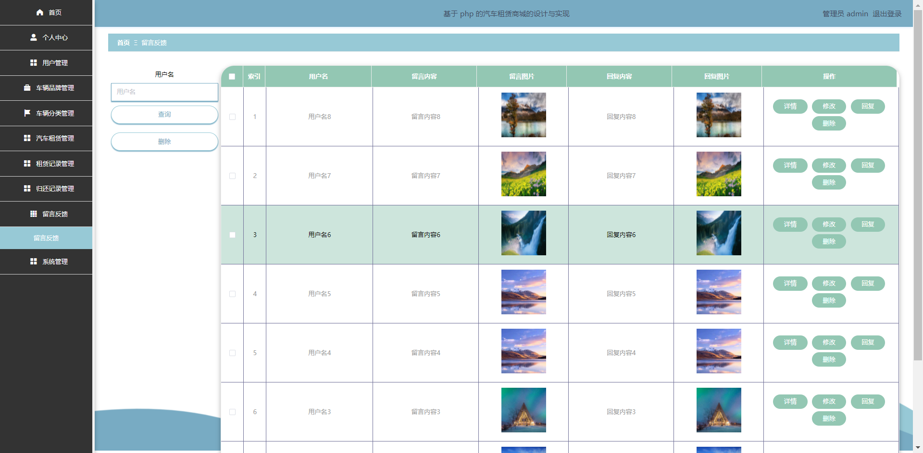Check the checkbox for row 用户名7

tap(232, 176)
